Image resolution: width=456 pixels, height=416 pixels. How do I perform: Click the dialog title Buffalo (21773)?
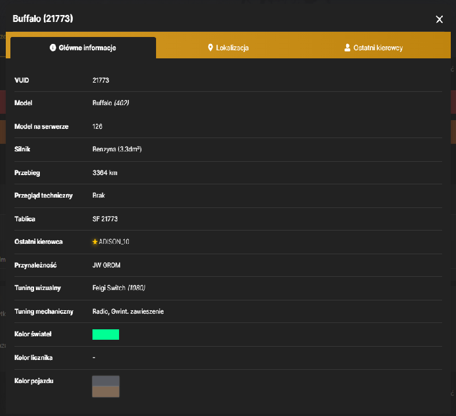coord(43,18)
